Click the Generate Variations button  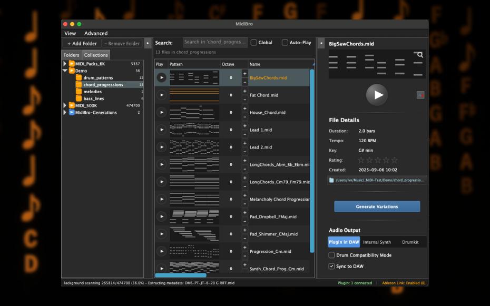377,206
